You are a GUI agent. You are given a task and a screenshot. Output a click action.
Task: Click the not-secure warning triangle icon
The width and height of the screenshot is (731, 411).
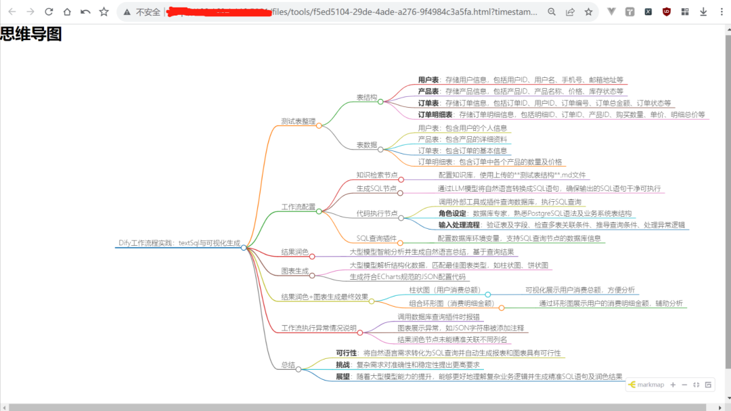coord(127,12)
